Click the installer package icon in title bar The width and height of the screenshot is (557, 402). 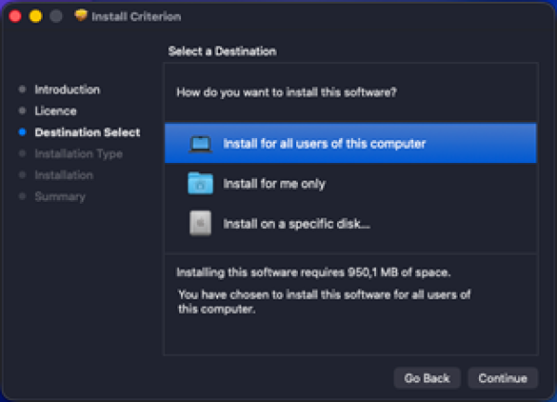[80, 17]
